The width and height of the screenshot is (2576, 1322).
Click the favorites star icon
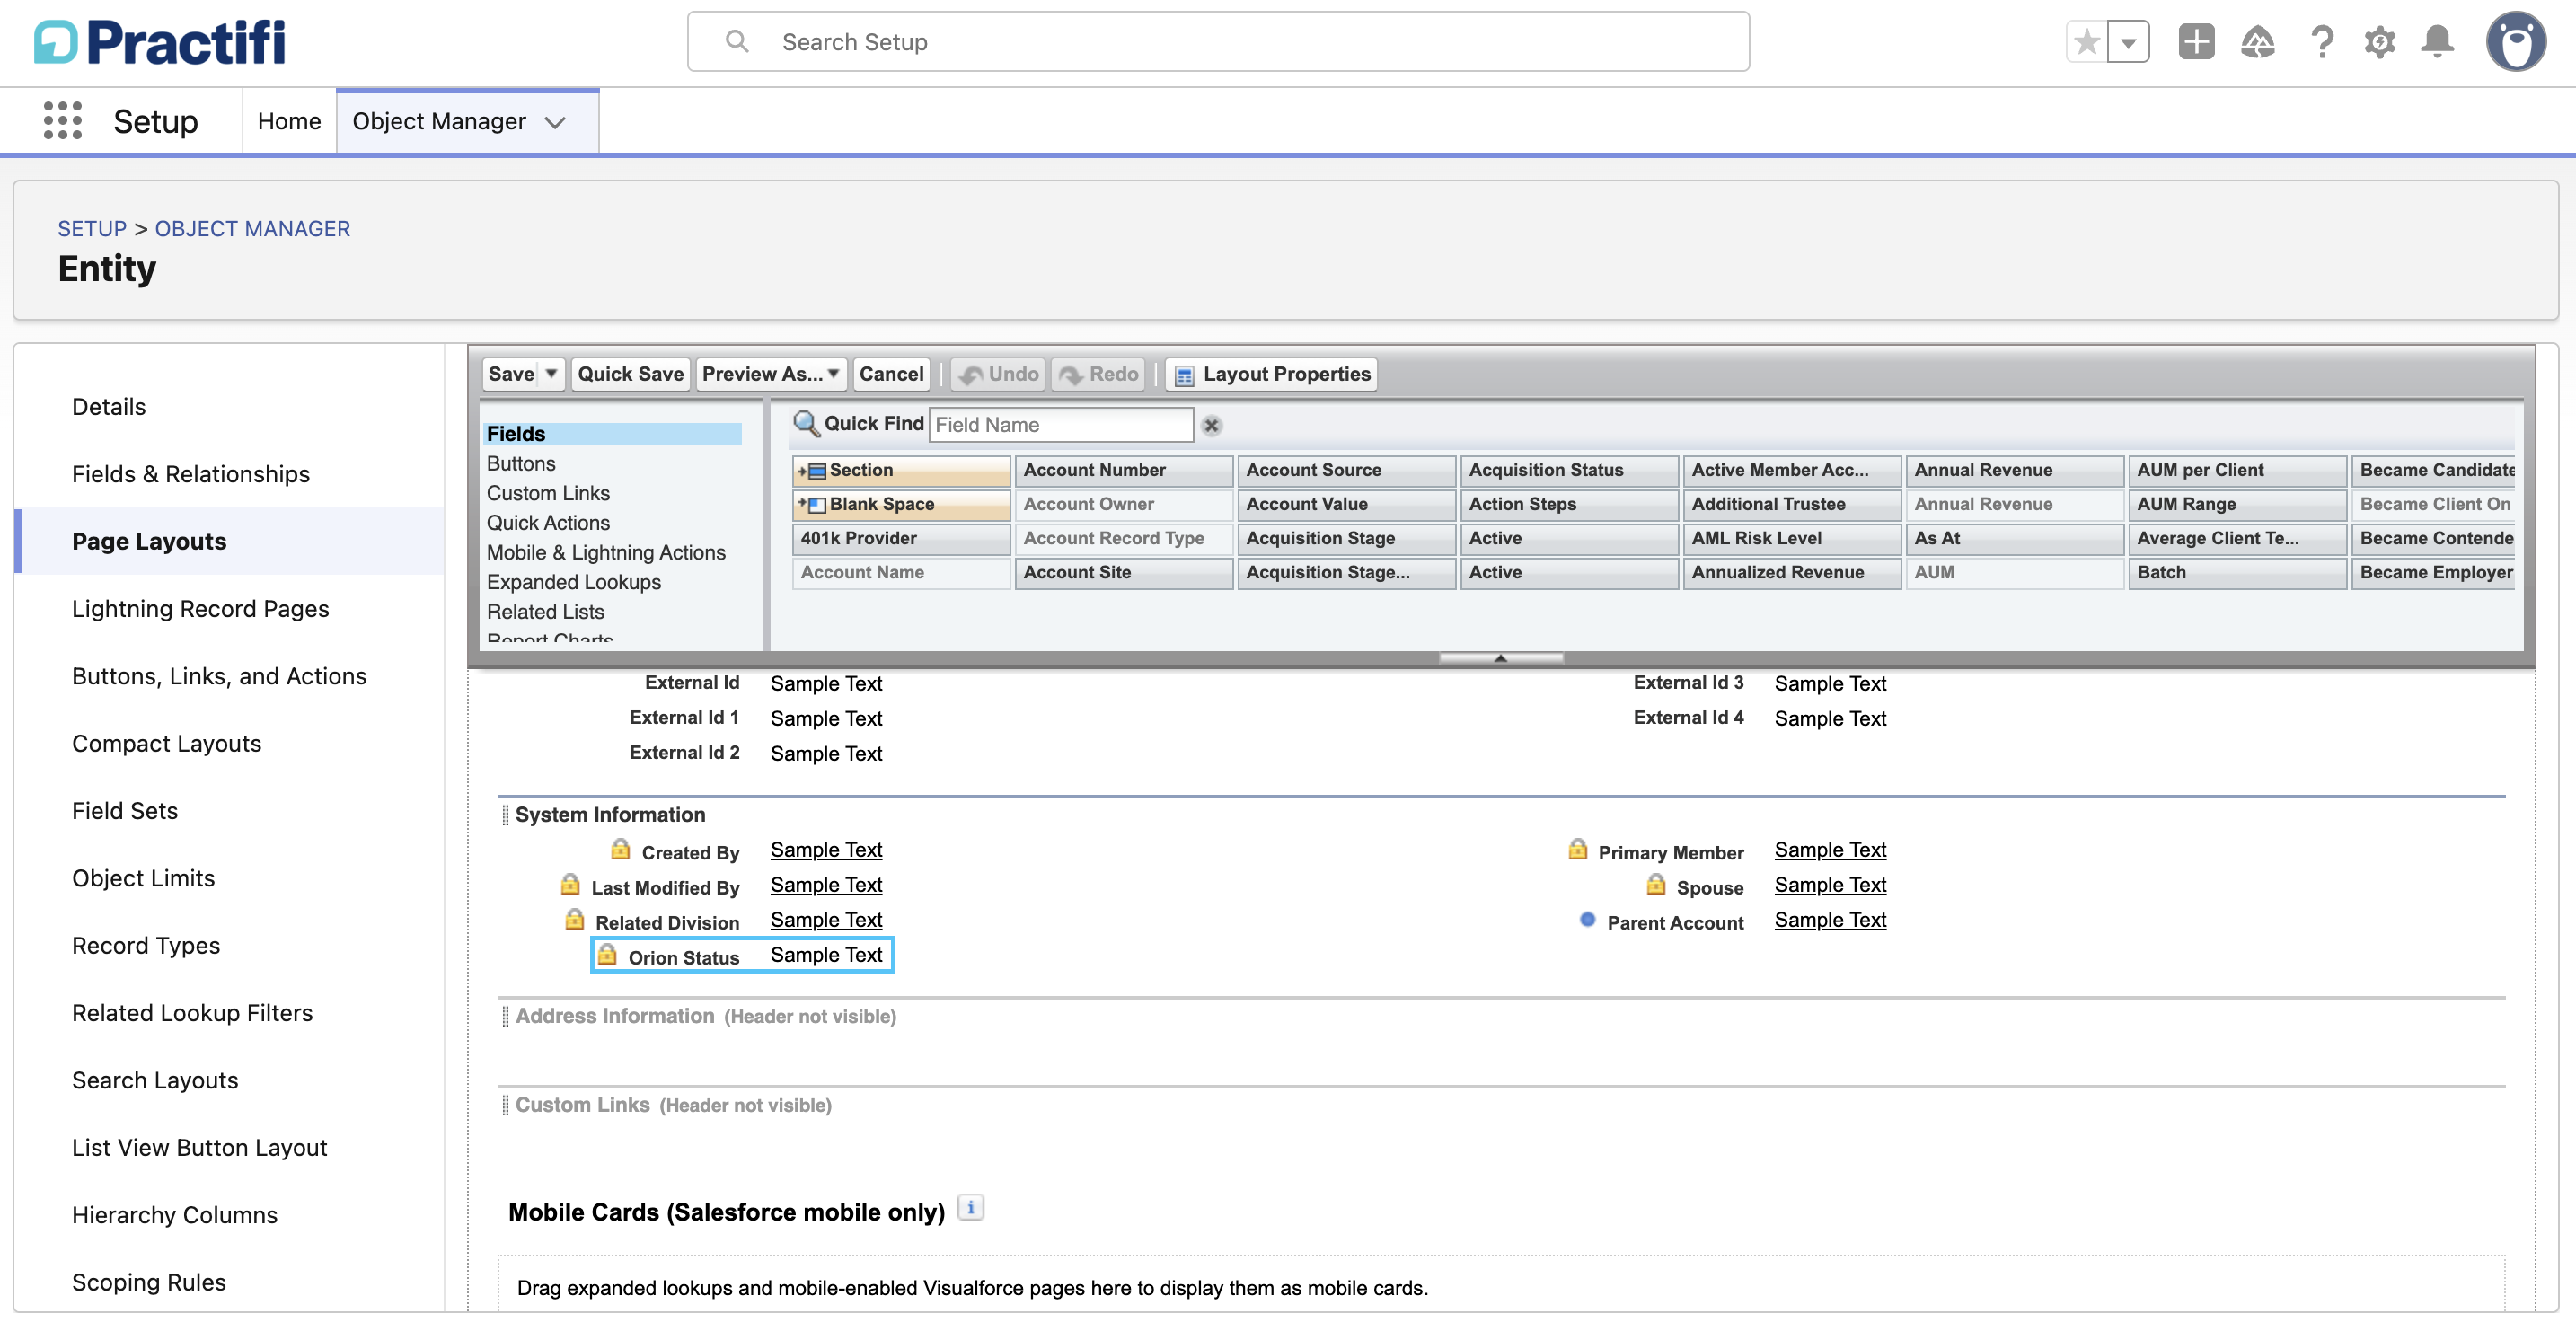(x=2087, y=42)
